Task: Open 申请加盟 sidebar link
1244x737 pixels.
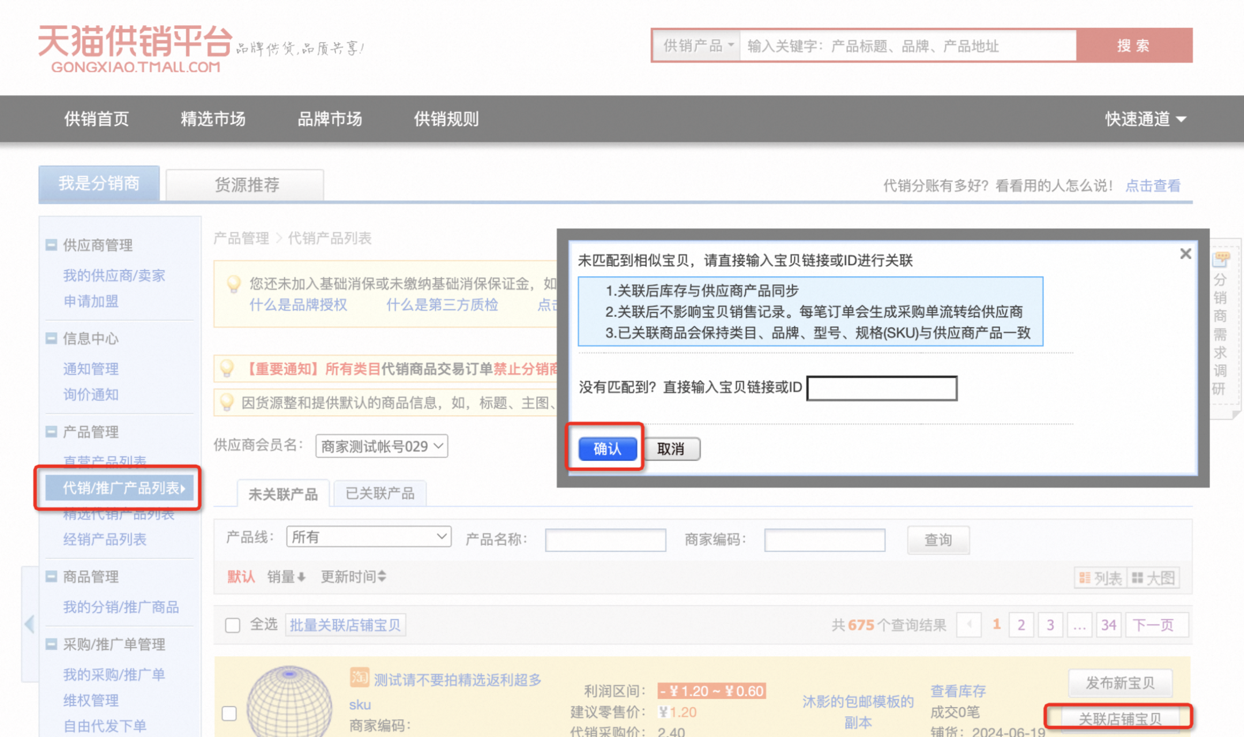Action: click(x=91, y=302)
